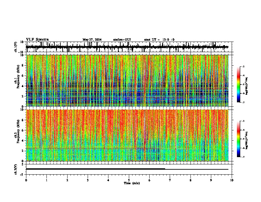The height and width of the screenshot is (202, 261).
Task: Click the time axis tick label "3"
Action: [x=88, y=180]
